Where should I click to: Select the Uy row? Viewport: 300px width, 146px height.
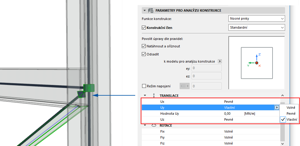click(210, 108)
